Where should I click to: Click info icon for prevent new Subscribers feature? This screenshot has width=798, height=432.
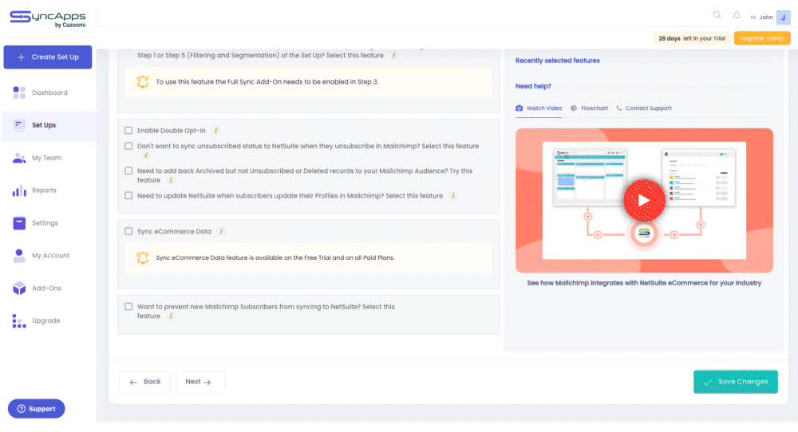click(171, 316)
